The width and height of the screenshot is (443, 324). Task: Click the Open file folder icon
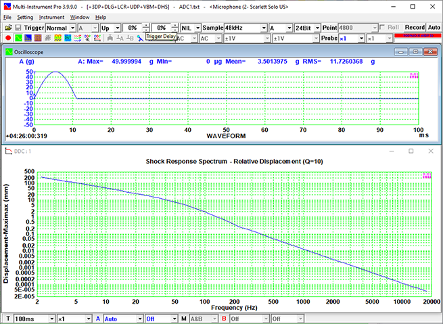coord(7,28)
